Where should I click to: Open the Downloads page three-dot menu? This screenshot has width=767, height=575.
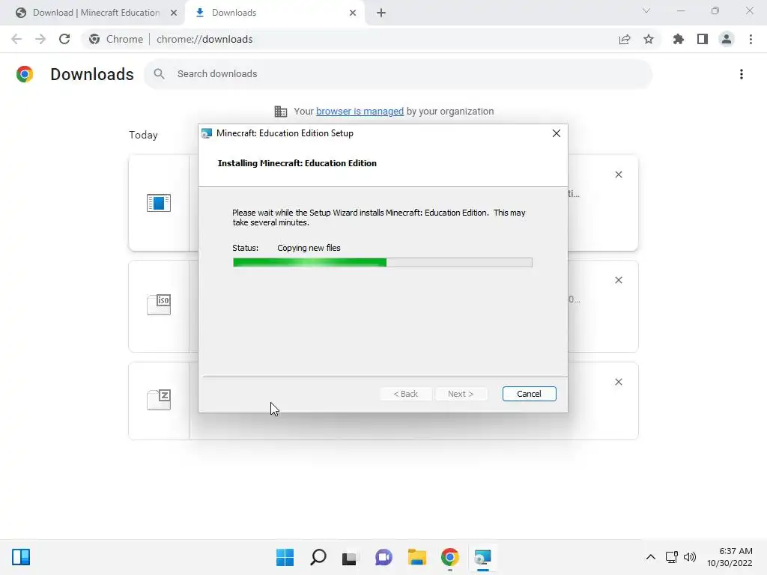coord(741,74)
